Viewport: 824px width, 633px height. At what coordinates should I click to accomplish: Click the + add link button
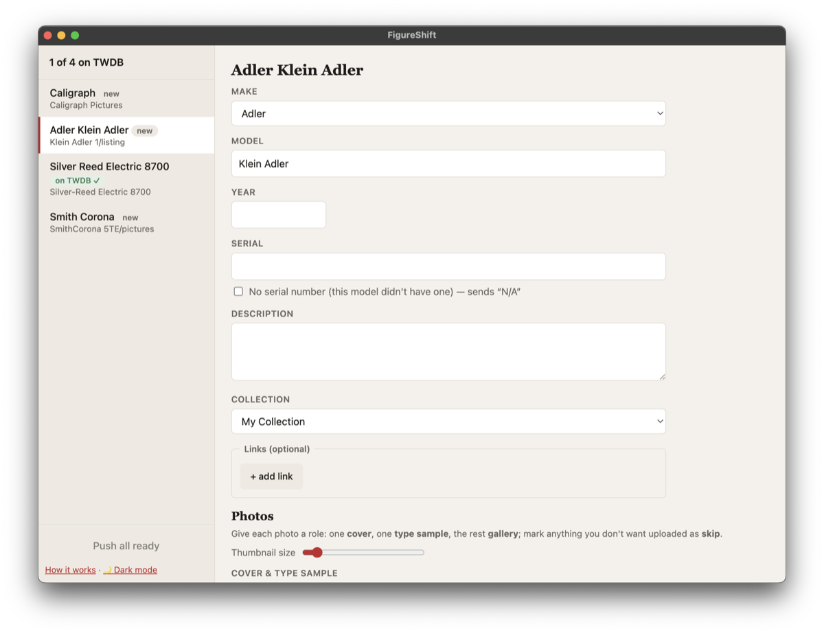271,476
